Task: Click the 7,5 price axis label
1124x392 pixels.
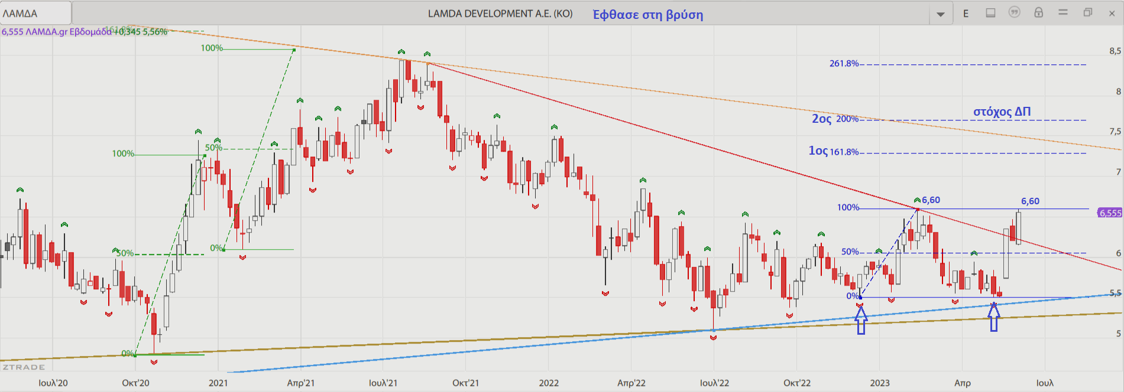Action: tap(1115, 132)
